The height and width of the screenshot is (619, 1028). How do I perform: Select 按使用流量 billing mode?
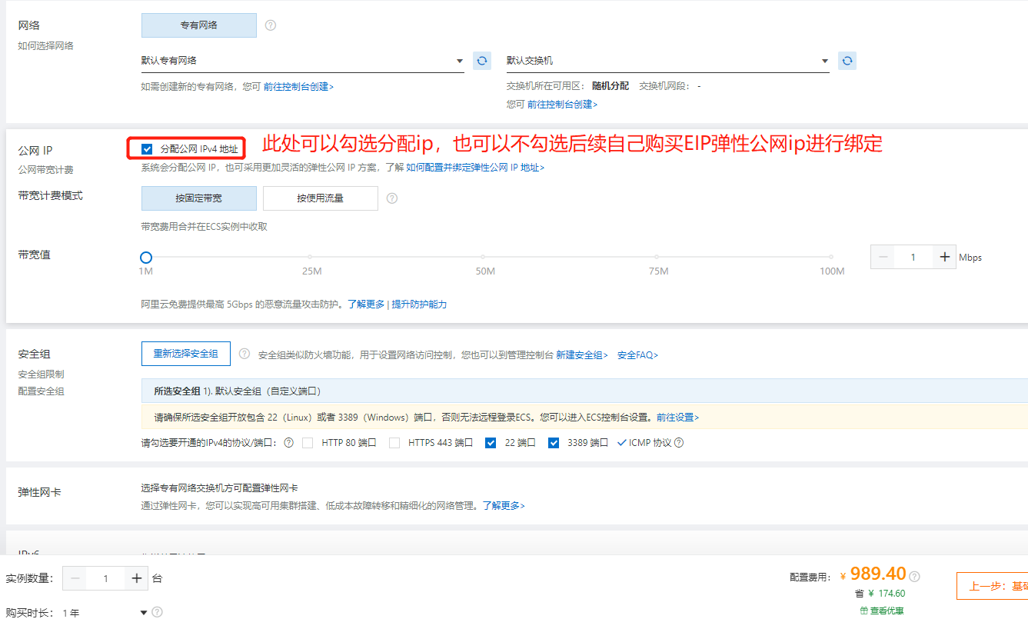pyautogui.click(x=321, y=198)
